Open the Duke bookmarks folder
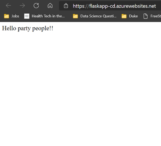This screenshot has height=146, width=161. 130,16
